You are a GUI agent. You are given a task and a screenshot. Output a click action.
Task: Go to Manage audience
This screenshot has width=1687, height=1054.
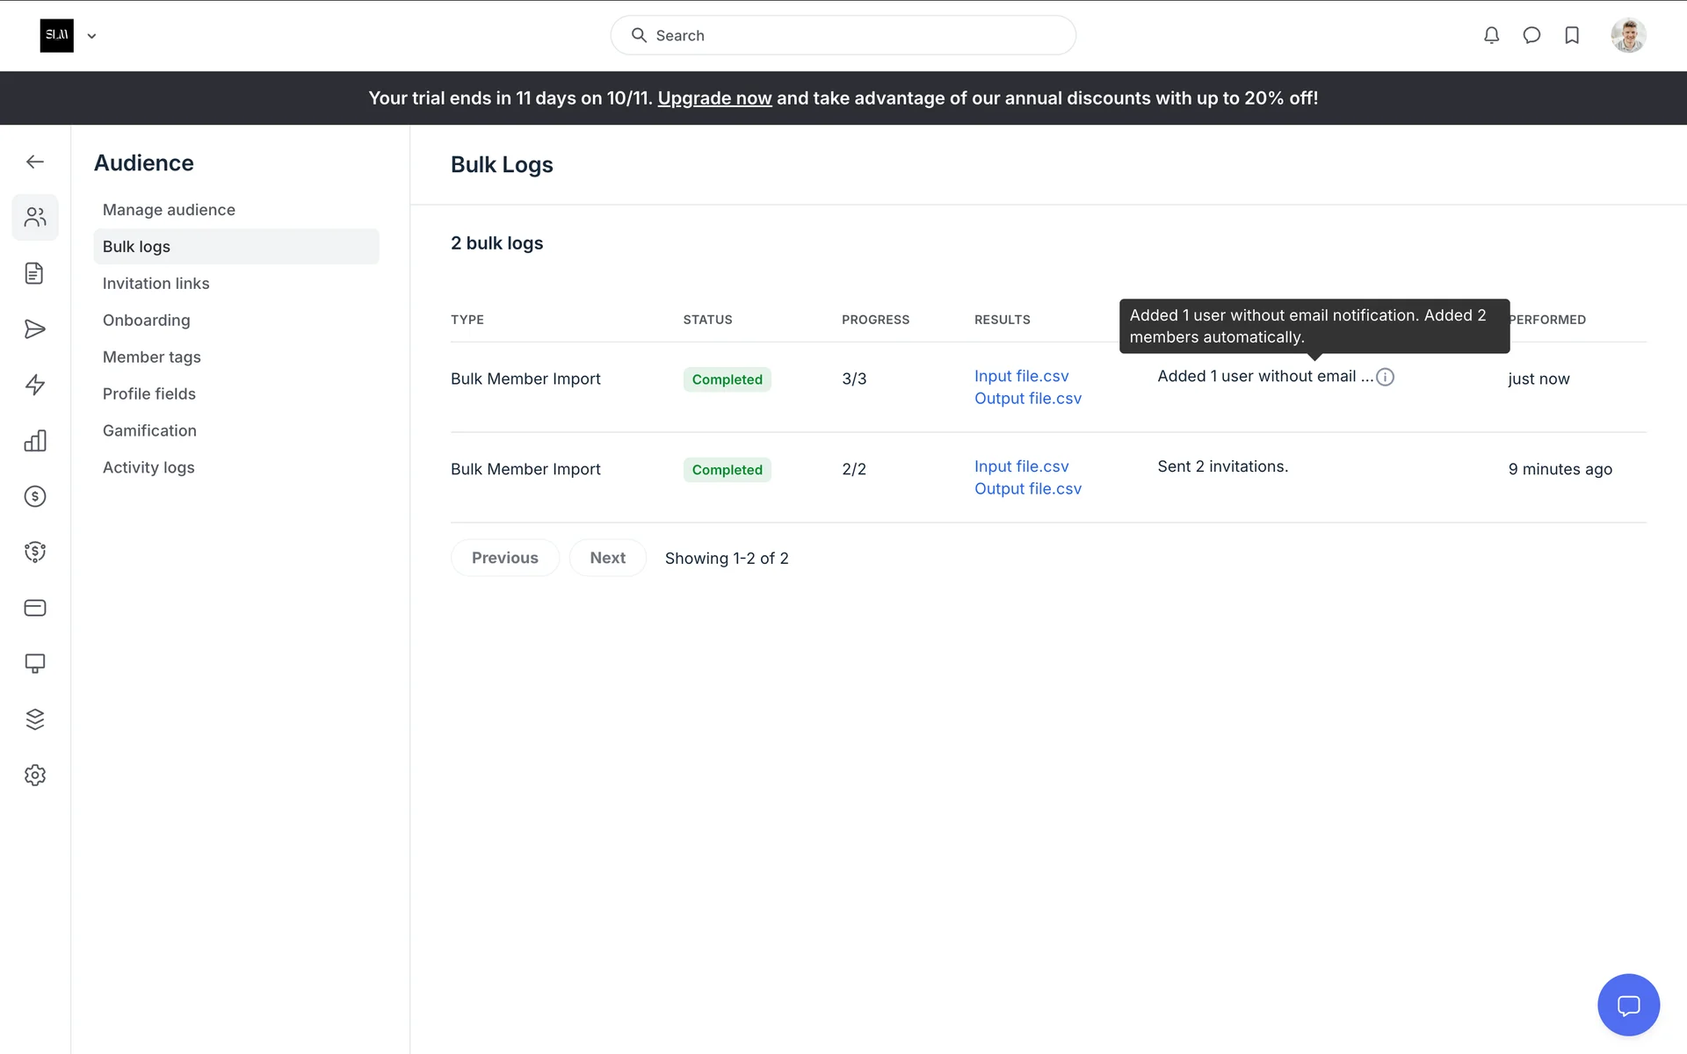click(169, 210)
